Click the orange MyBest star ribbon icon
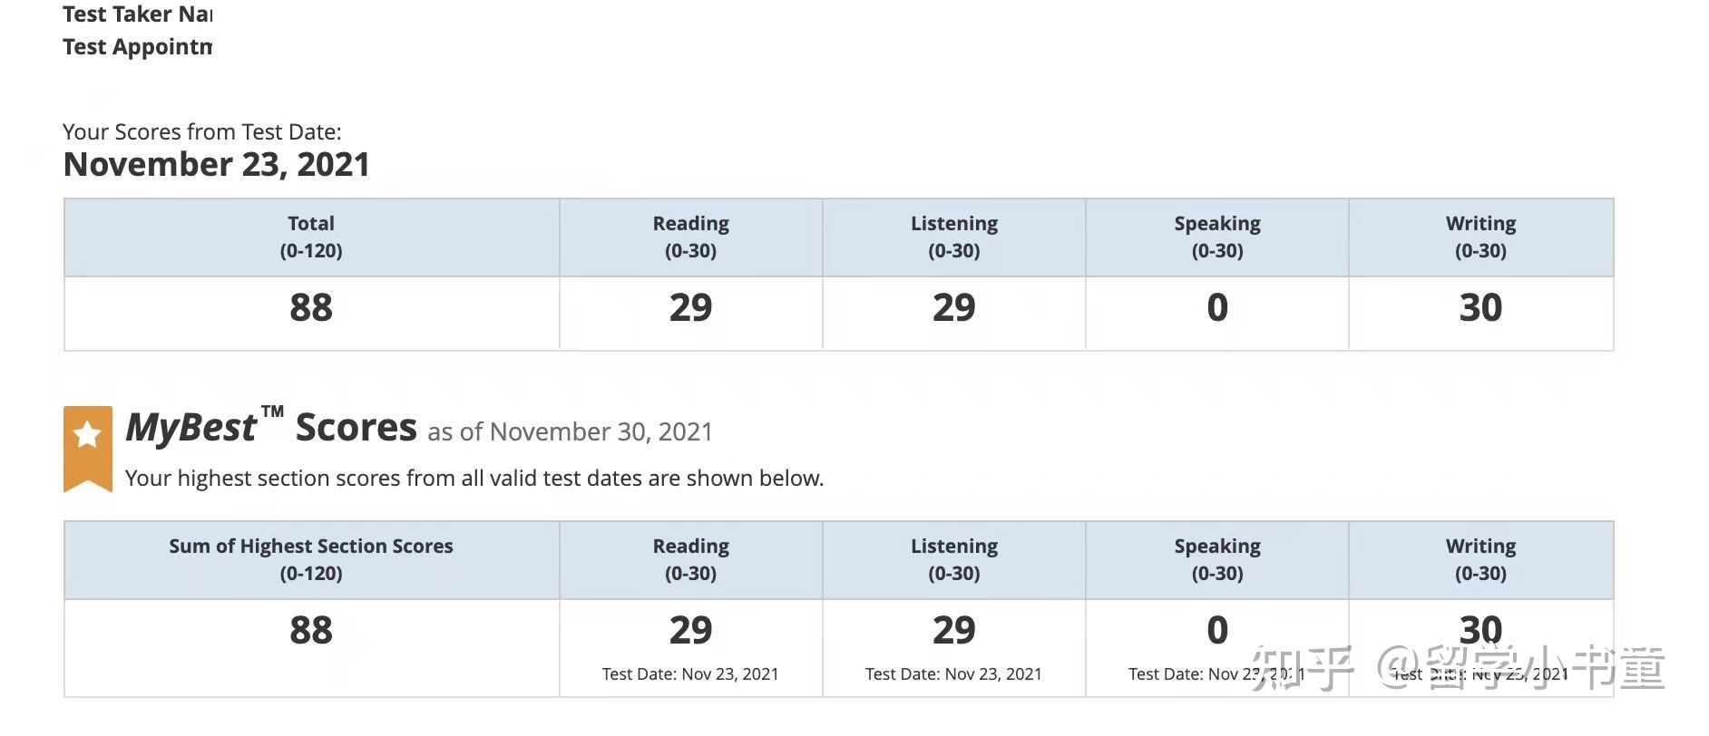Image resolution: width=1709 pixels, height=736 pixels. coord(87,447)
